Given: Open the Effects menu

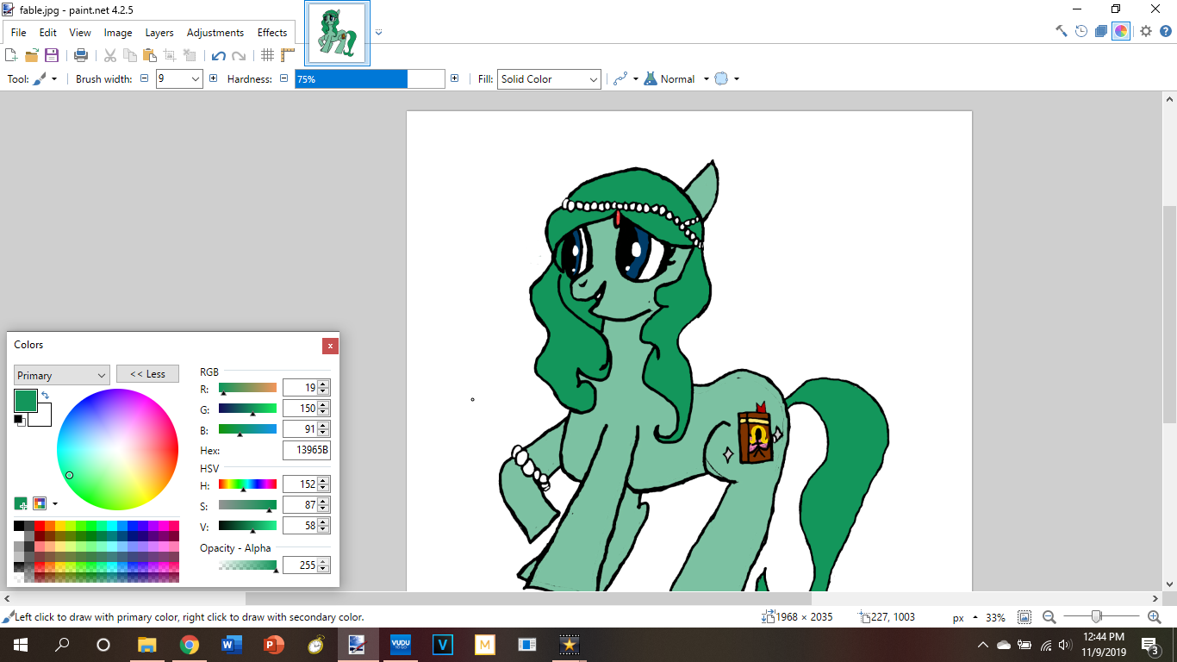Looking at the screenshot, I should [272, 33].
